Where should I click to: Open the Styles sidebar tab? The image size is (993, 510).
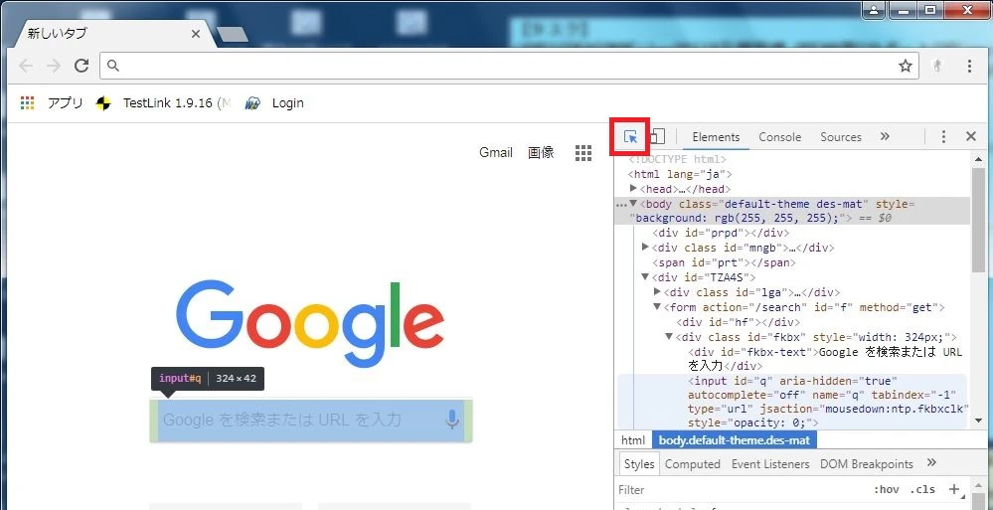(x=639, y=463)
